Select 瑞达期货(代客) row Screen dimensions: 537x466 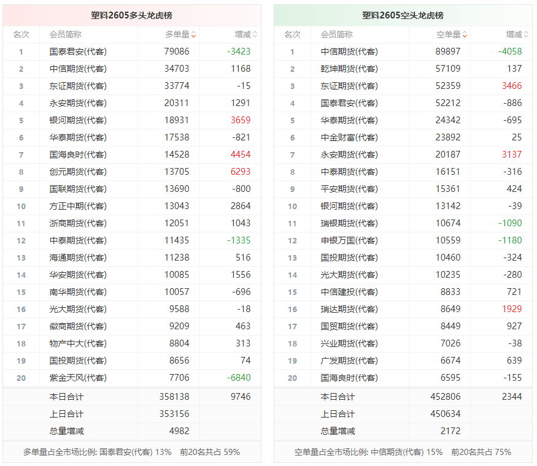click(403, 309)
